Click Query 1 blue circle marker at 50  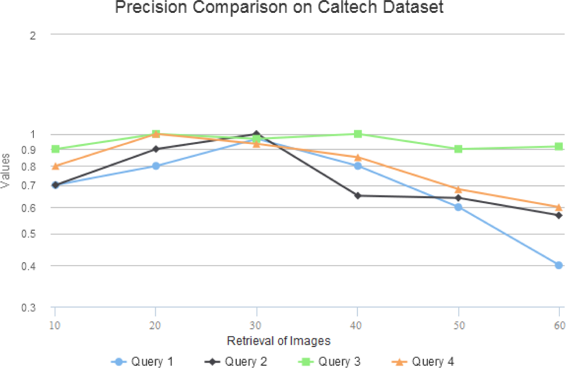458,207
